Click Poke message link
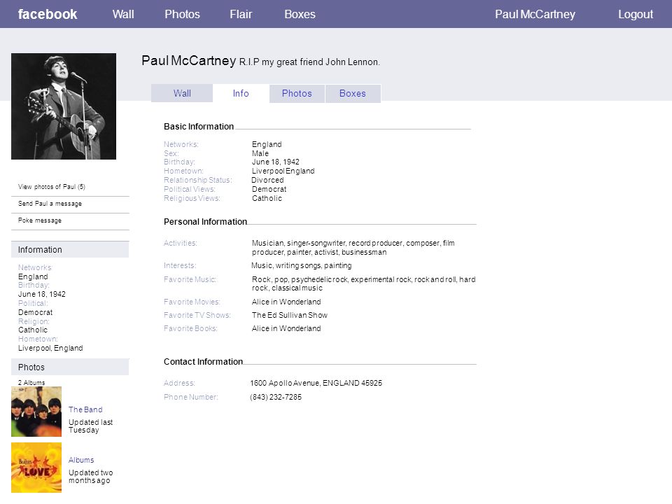 point(39,220)
